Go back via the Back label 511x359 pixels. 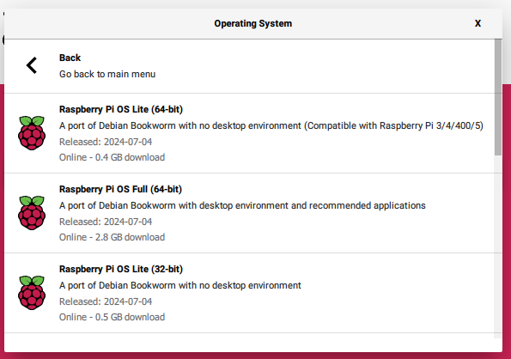[x=70, y=58]
